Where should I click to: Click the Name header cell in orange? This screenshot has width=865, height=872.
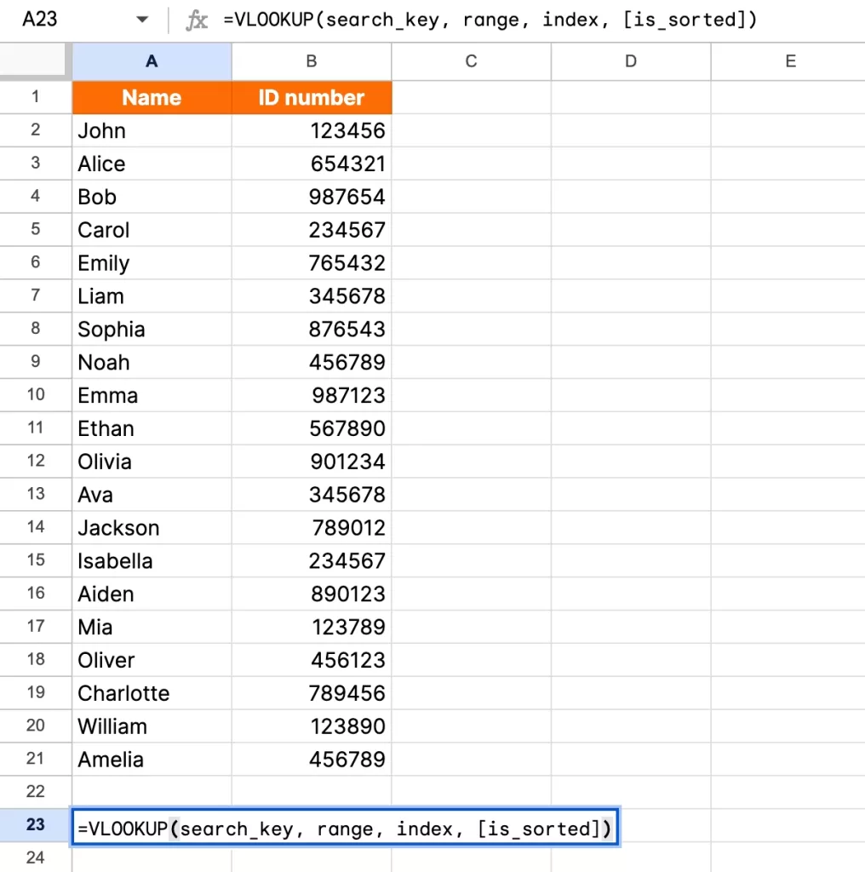(151, 97)
